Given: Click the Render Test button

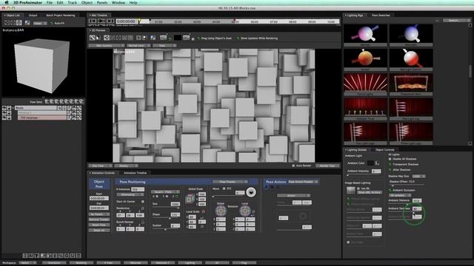Looking at the screenshot, I should click(327, 166).
